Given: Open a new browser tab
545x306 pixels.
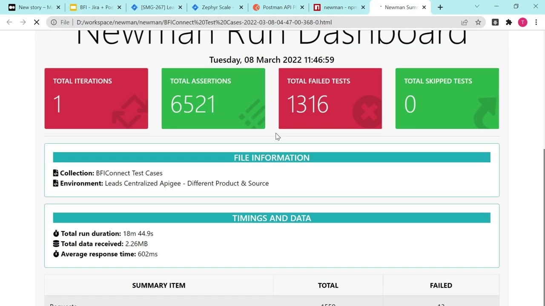Looking at the screenshot, I should click(x=440, y=7).
